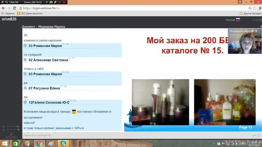Screen dimensions: 262x147
Task: Click the sunglasses emoji in chat message
Action: (x=74, y=111)
